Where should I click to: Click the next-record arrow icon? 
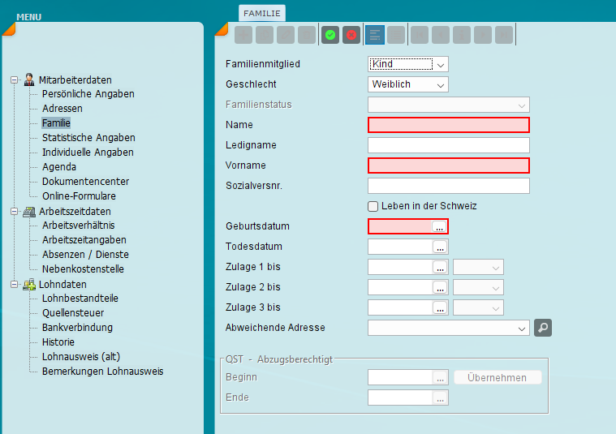[483, 36]
